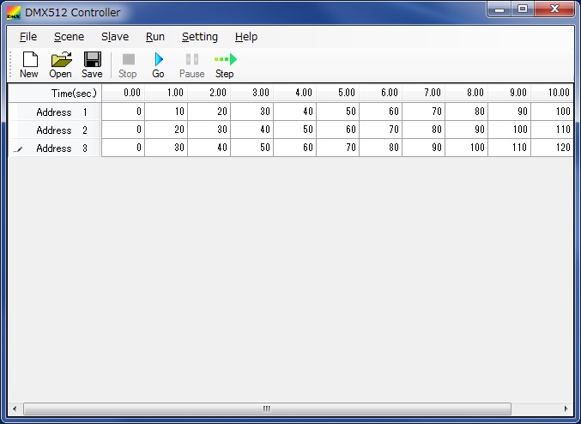
Task: Start playback with the Go button
Action: (158, 65)
